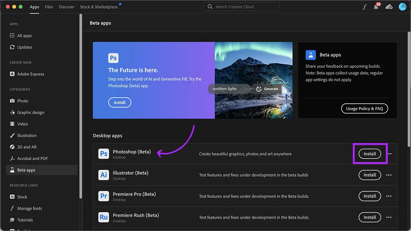Open more options for Illustrator (Beta)
Image resolution: width=411 pixels, height=231 pixels.
pyautogui.click(x=389, y=175)
